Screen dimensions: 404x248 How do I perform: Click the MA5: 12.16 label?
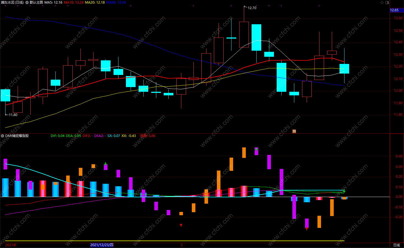coord(53,2)
